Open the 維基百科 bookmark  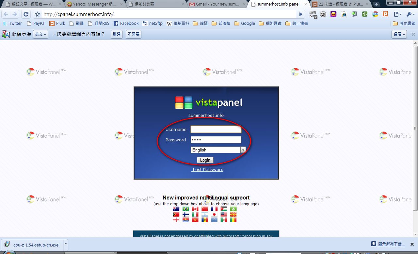coord(178,24)
